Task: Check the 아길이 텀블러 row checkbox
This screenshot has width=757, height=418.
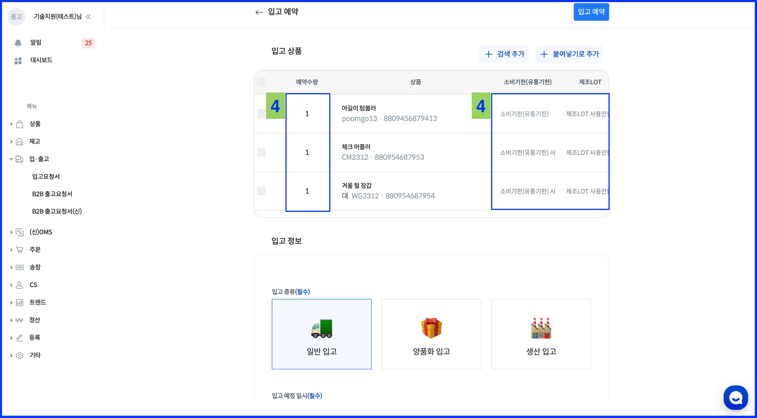Action: tap(261, 114)
